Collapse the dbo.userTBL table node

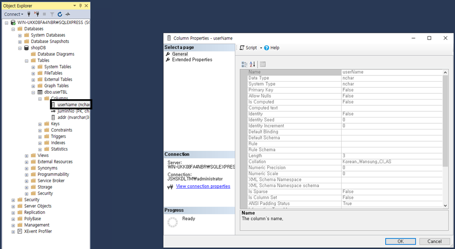click(x=33, y=92)
